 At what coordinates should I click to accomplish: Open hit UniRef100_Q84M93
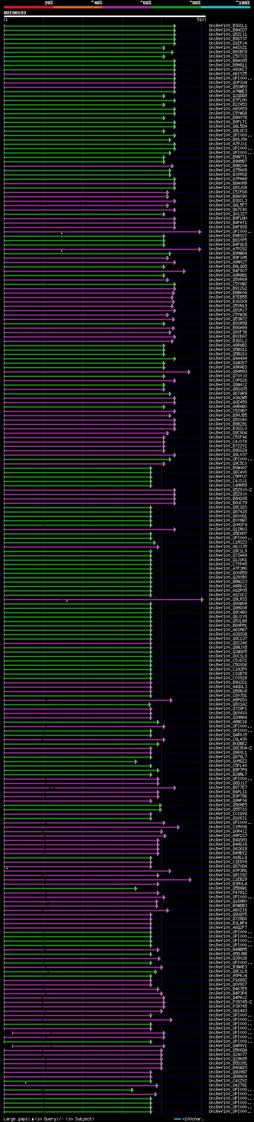point(228,371)
